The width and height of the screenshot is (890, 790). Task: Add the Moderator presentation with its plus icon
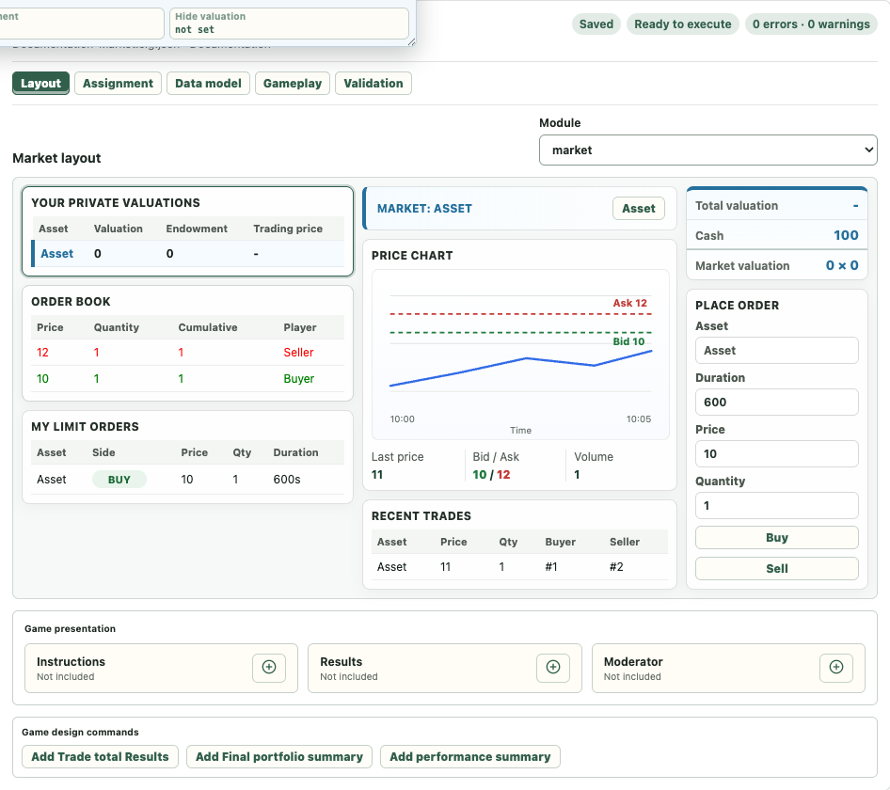(x=836, y=667)
